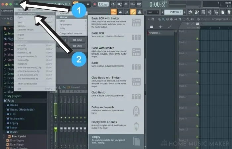
Task: Expand the Other templates submenu
Action: click(72, 21)
